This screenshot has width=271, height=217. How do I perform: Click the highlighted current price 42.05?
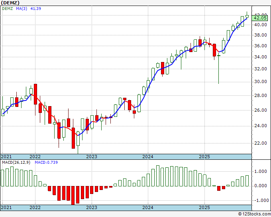260,18
